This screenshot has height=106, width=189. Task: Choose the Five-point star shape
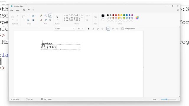[65, 20]
